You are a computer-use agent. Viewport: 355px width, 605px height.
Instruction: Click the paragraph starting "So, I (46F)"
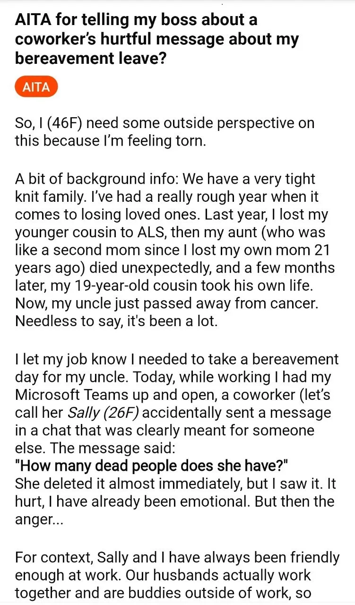coord(165,132)
